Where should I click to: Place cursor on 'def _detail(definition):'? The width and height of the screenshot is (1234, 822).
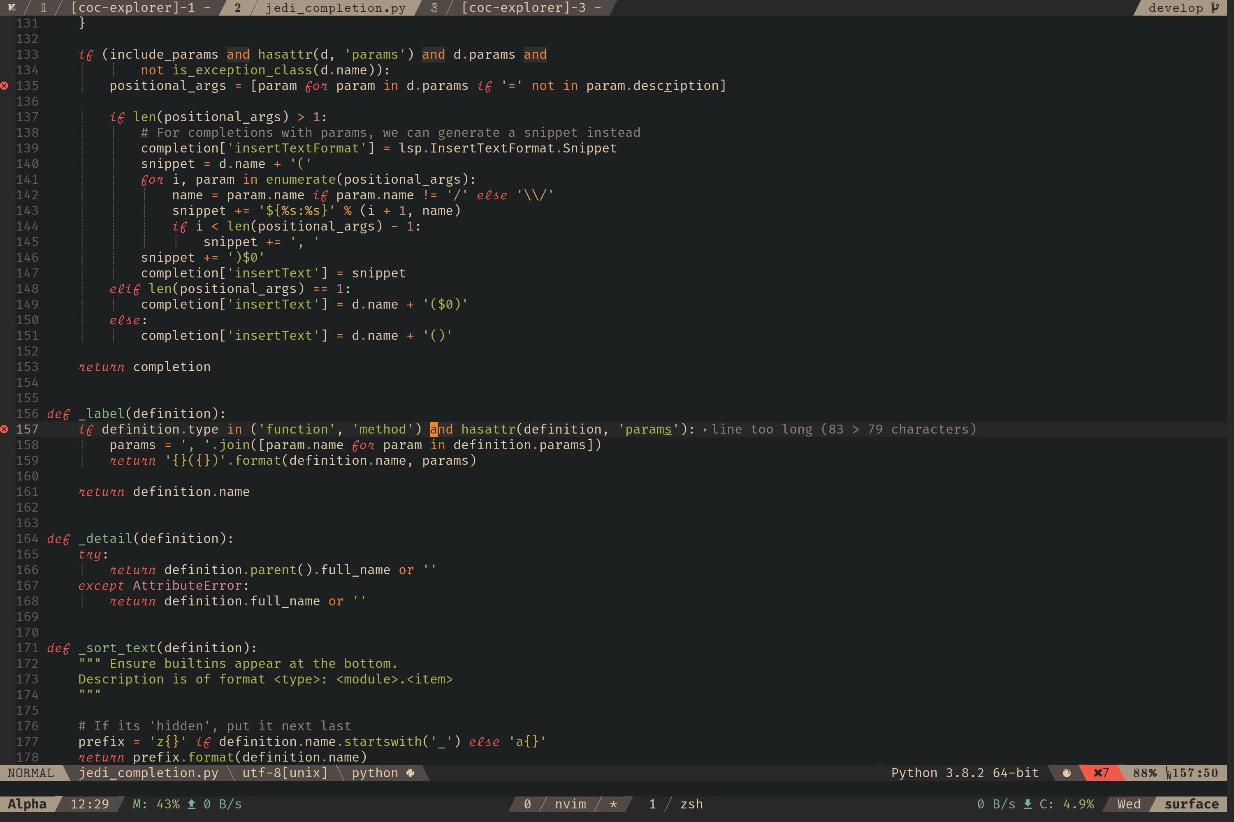pyautogui.click(x=140, y=538)
